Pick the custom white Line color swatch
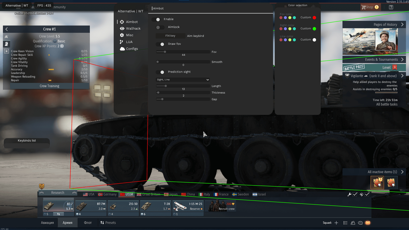 (x=314, y=40)
